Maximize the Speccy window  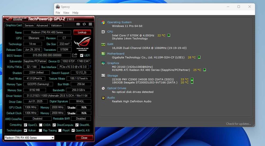click(239, 7)
